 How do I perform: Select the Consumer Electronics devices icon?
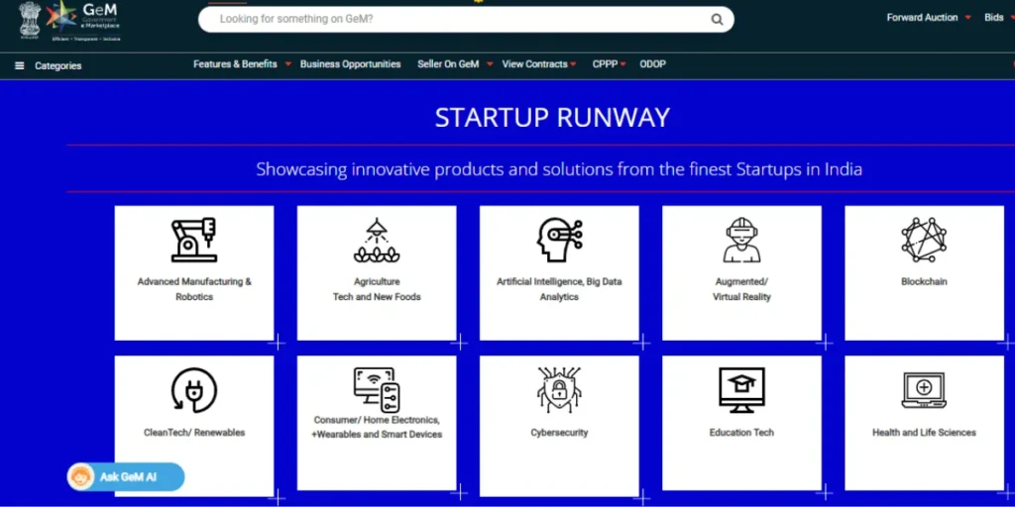click(x=377, y=390)
